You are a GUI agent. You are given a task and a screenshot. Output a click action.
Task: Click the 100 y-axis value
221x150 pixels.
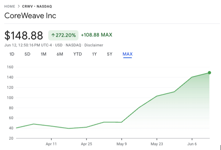pyautogui.click(x=10, y=98)
